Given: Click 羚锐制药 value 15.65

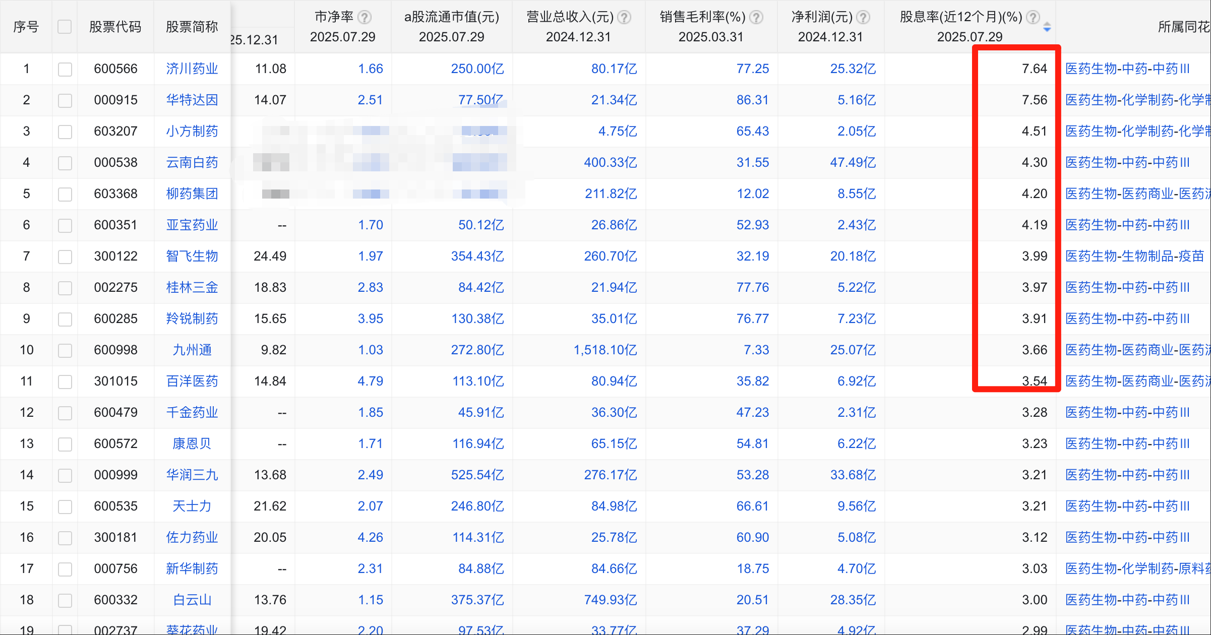Looking at the screenshot, I should coord(270,319).
